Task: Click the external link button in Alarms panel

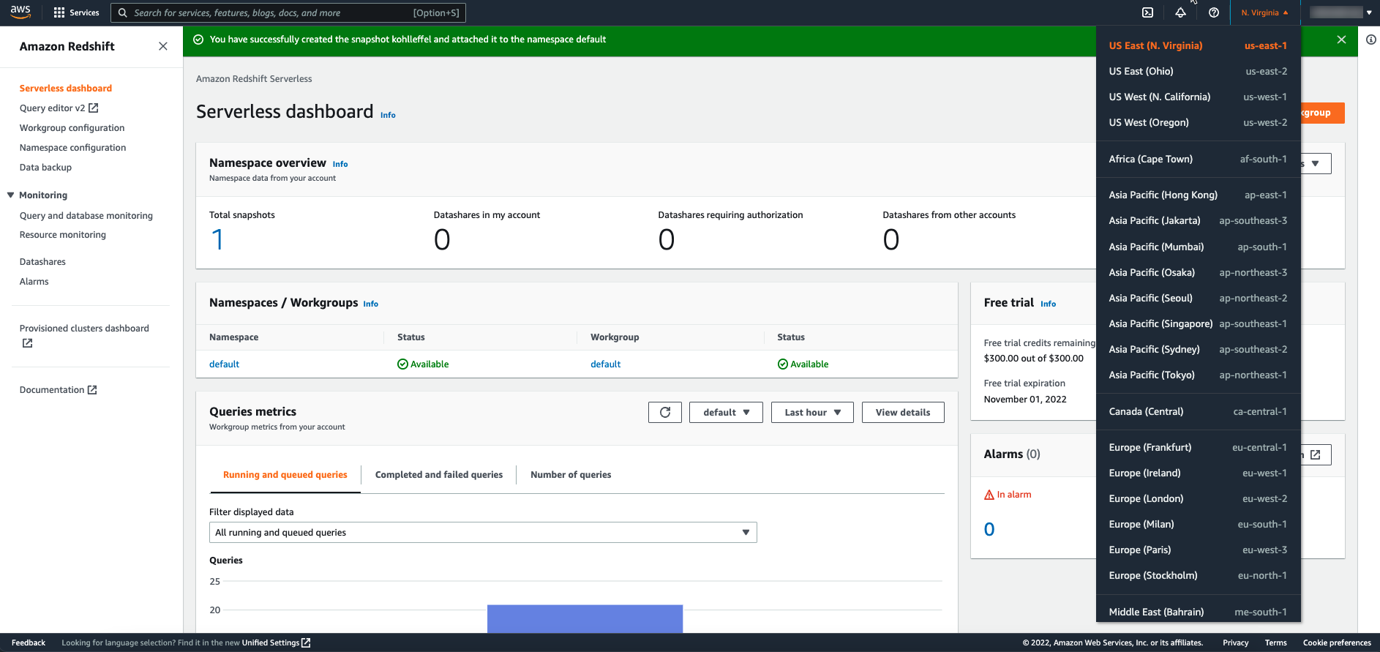Action: 1316,454
